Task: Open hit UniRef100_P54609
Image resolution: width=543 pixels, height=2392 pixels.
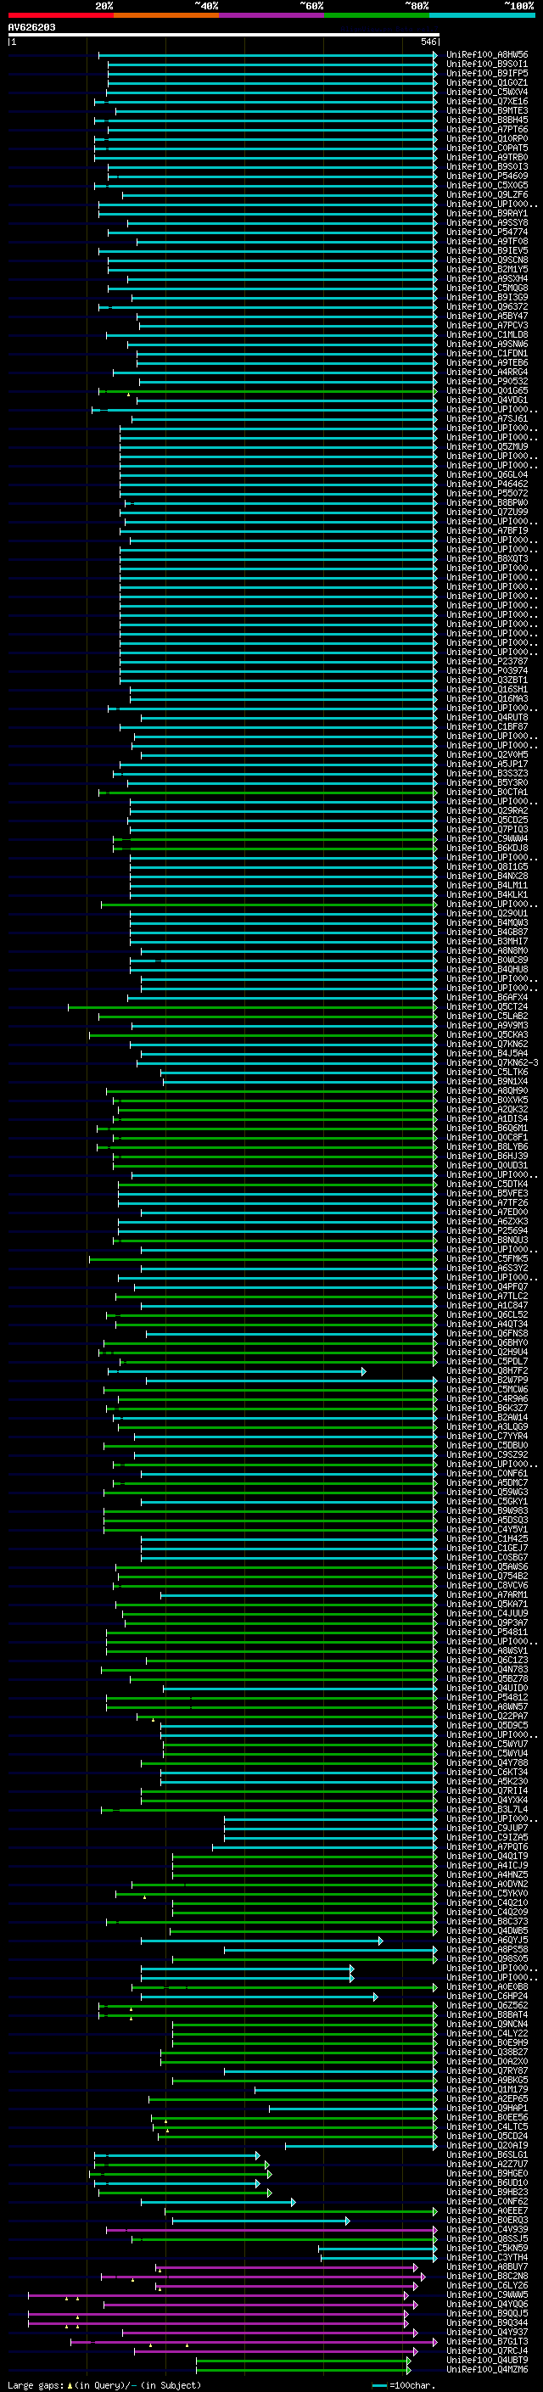Action: [487, 176]
